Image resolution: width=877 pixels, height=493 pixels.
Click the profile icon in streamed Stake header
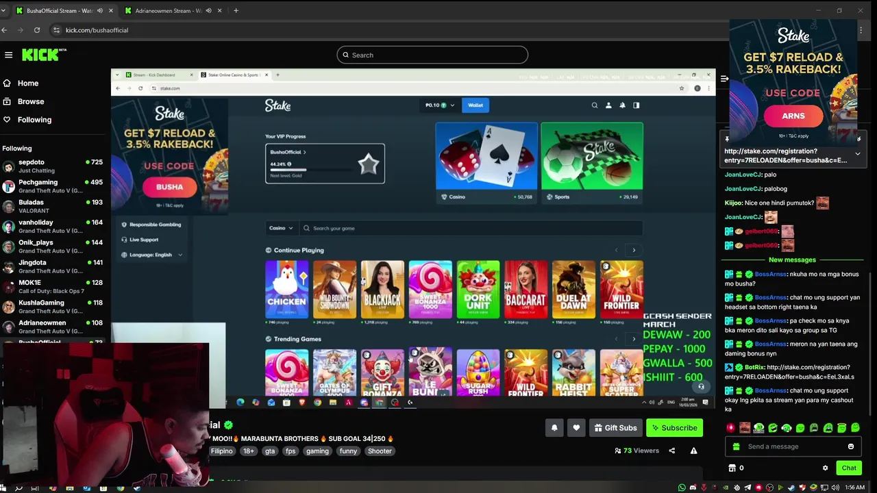608,105
